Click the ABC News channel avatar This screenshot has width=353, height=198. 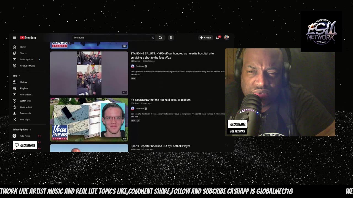(14, 136)
